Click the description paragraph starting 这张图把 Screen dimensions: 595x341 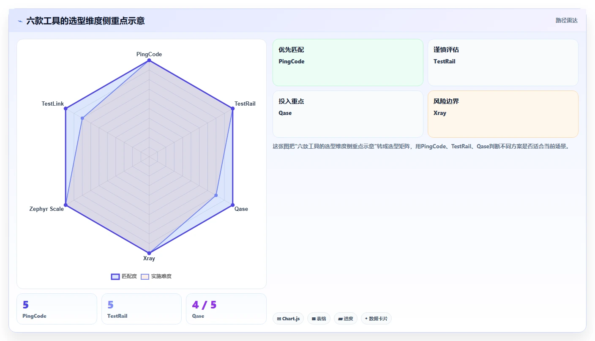click(x=422, y=147)
